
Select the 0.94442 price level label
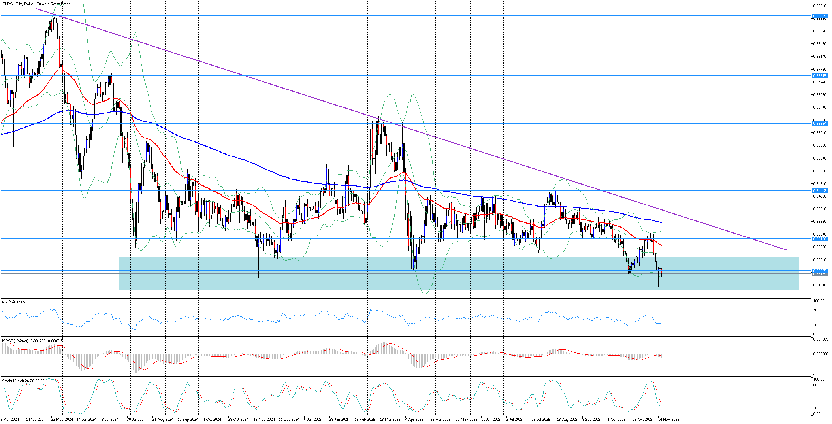point(819,190)
